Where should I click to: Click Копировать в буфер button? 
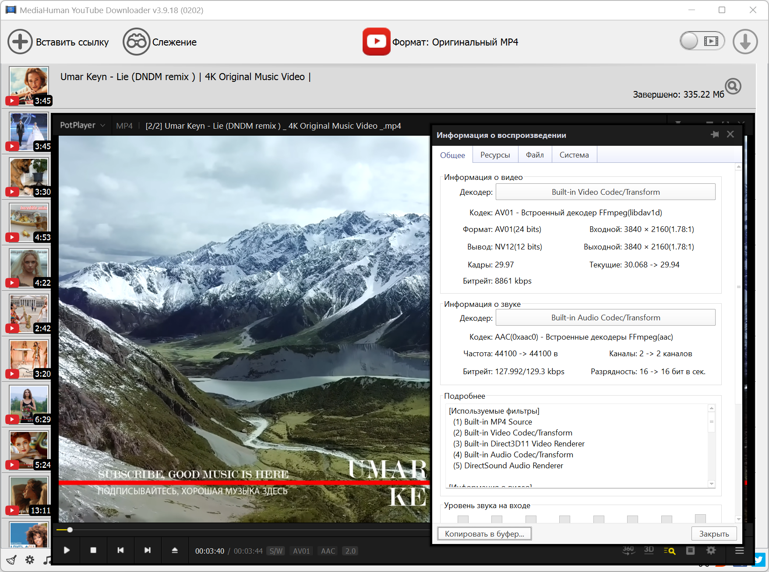tap(484, 533)
